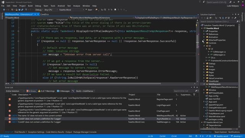Open the Fasetto.Word startup project dropdown
245x138 pixels.
coord(72,10)
